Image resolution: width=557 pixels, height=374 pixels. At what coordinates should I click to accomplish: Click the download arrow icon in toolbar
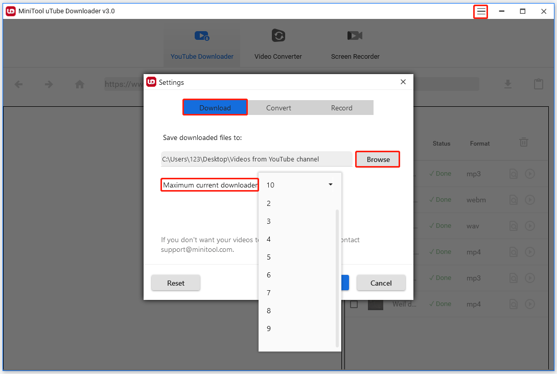(508, 84)
